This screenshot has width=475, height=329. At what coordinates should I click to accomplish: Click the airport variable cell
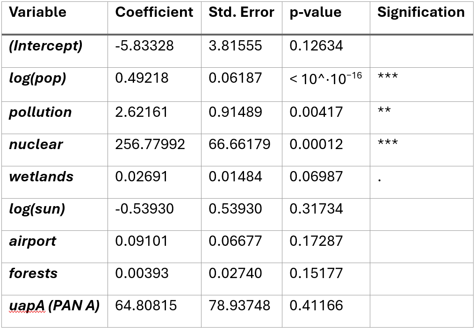pos(32,241)
